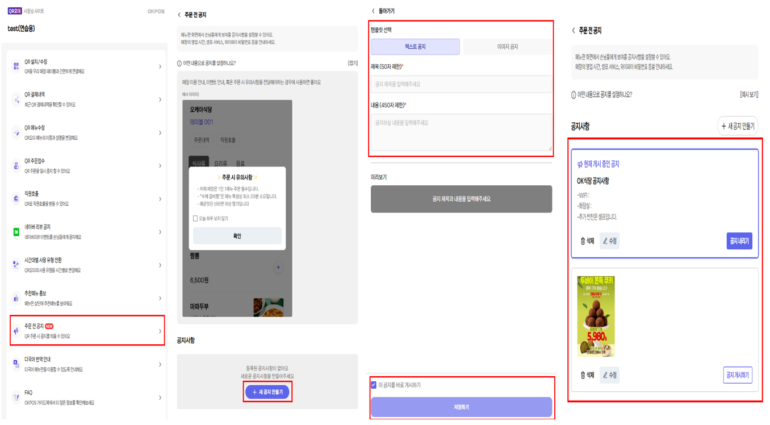This screenshot has width=770, height=425.
Task: Select the 텍스트 공지 template tab
Action: click(x=415, y=47)
